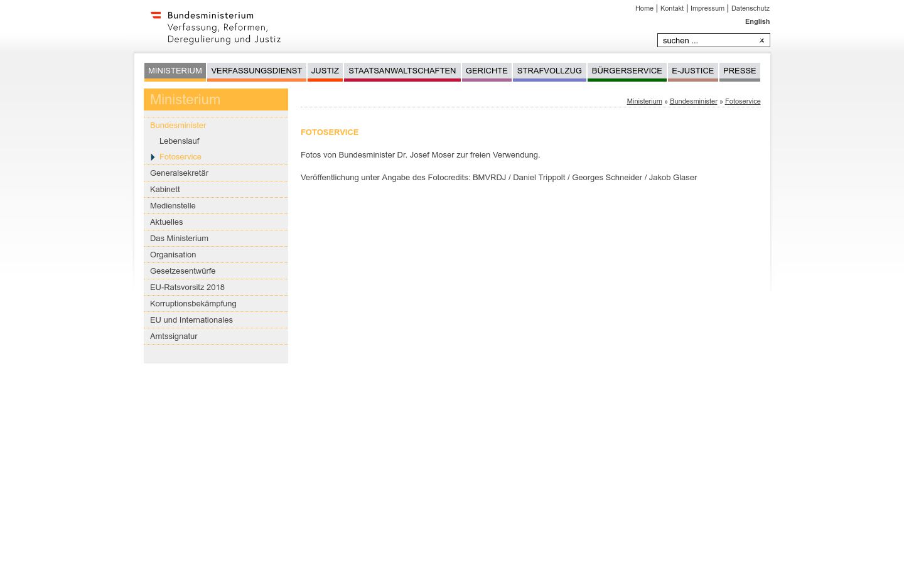Switch to the E-JUSTICE tab

click(x=693, y=72)
